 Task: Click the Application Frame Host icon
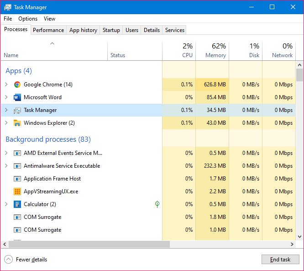pos(17,179)
